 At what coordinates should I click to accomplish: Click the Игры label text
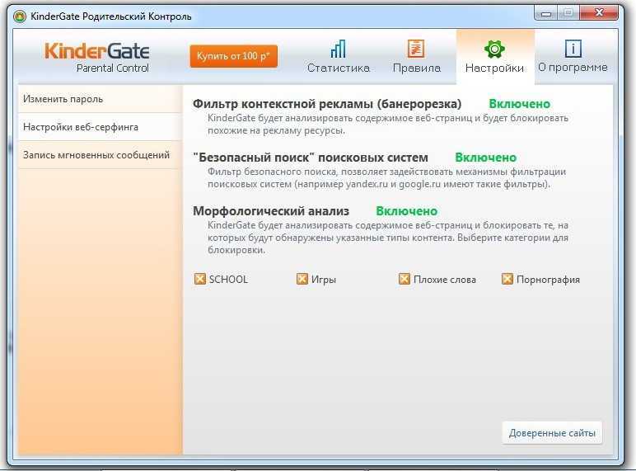(324, 280)
